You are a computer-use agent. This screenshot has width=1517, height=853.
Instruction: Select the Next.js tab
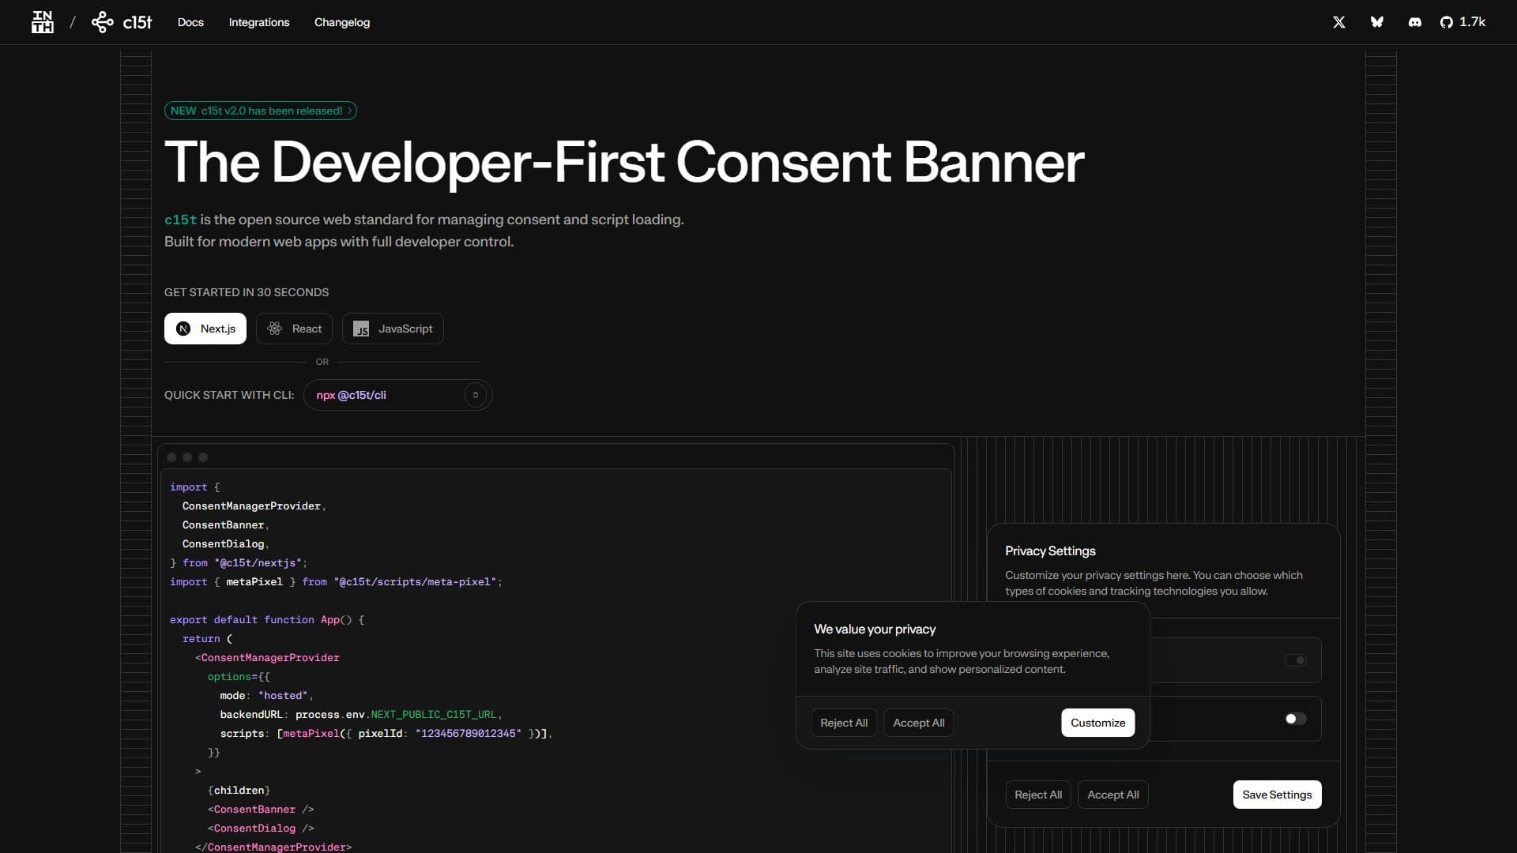click(x=205, y=329)
